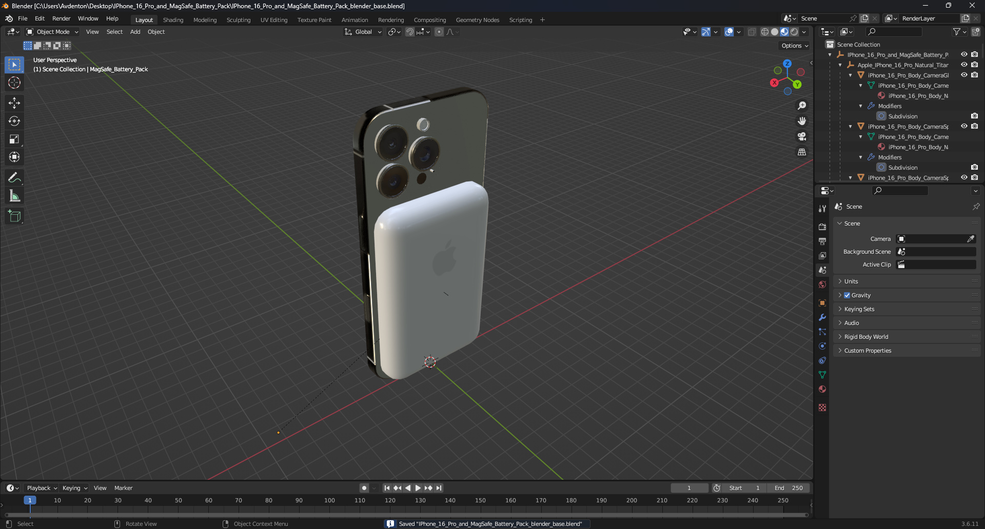Open the Particles properties tab
The width and height of the screenshot is (985, 529).
pyautogui.click(x=822, y=332)
